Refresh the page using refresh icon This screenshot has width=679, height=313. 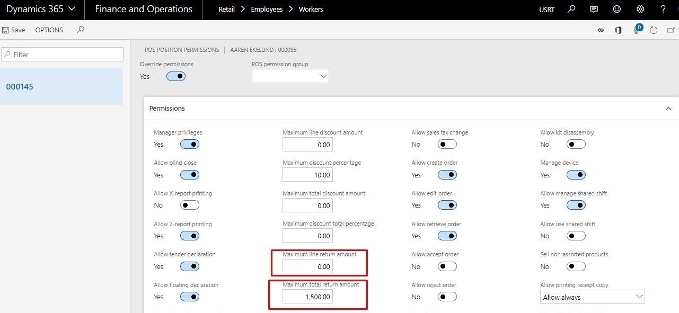click(654, 30)
